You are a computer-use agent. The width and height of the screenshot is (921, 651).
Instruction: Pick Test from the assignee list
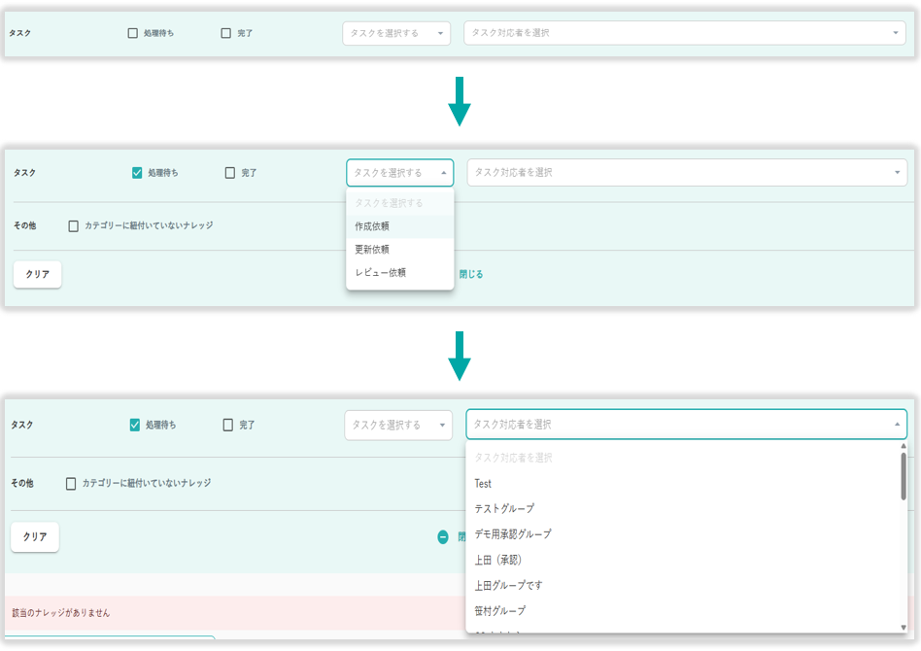[483, 484]
